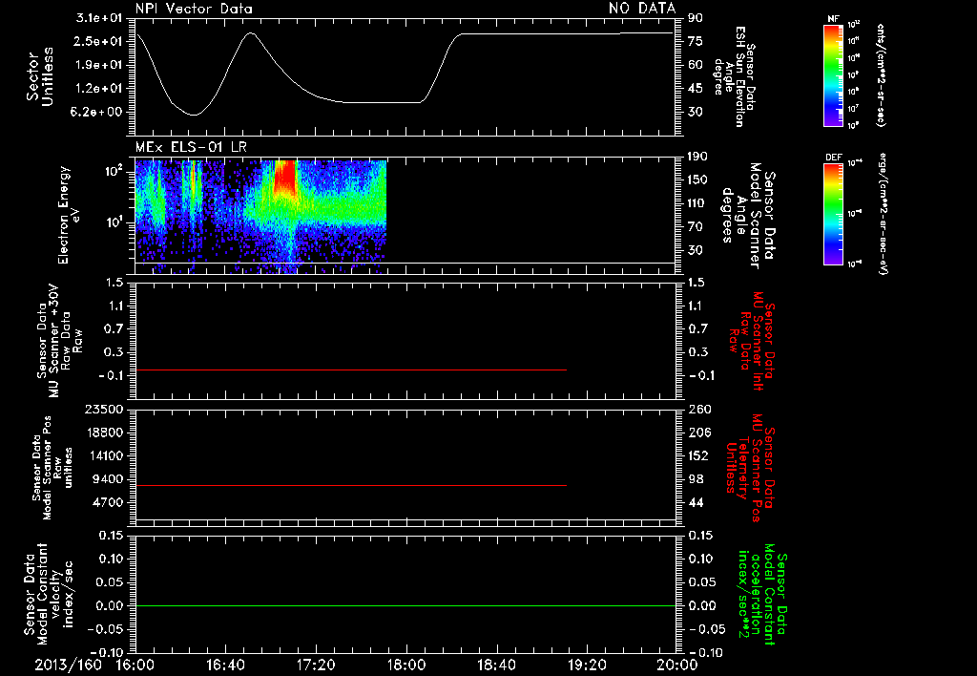Image resolution: width=977 pixels, height=676 pixels.
Task: Click the 'Electron Energy eV' axis title
Action: [70, 215]
